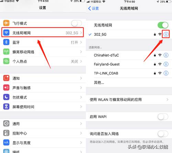Open 控制中心 Control Center menu item

coord(43,133)
